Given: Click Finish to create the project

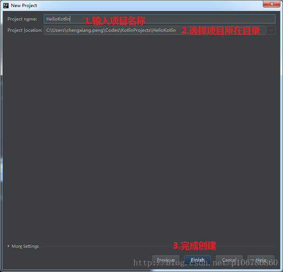Looking at the screenshot, I should 198,260.
